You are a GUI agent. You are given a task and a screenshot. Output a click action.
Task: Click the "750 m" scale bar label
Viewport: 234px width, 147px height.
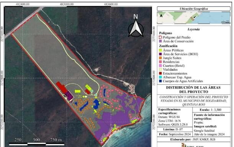pos(56,140)
